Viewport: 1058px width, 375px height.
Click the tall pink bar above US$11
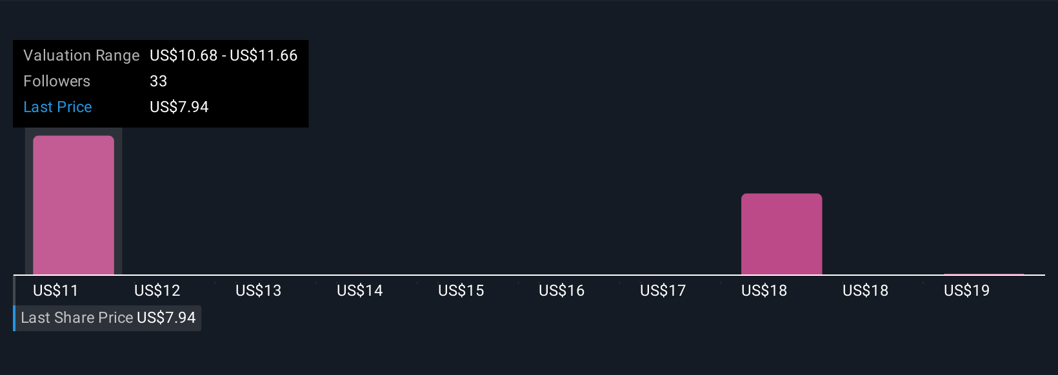pos(74,205)
